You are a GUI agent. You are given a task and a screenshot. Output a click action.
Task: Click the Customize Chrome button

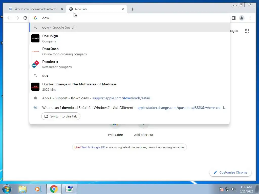pyautogui.click(x=230, y=172)
